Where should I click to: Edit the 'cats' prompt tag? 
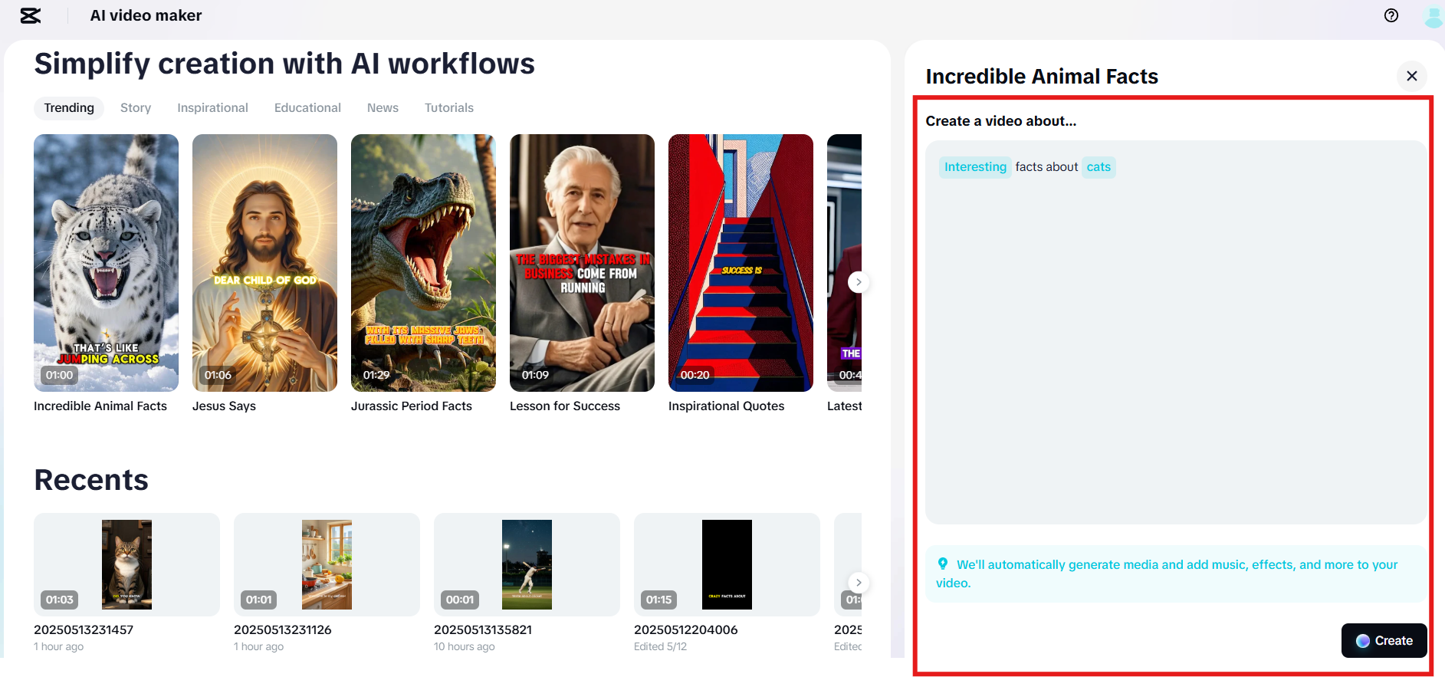(x=1099, y=167)
